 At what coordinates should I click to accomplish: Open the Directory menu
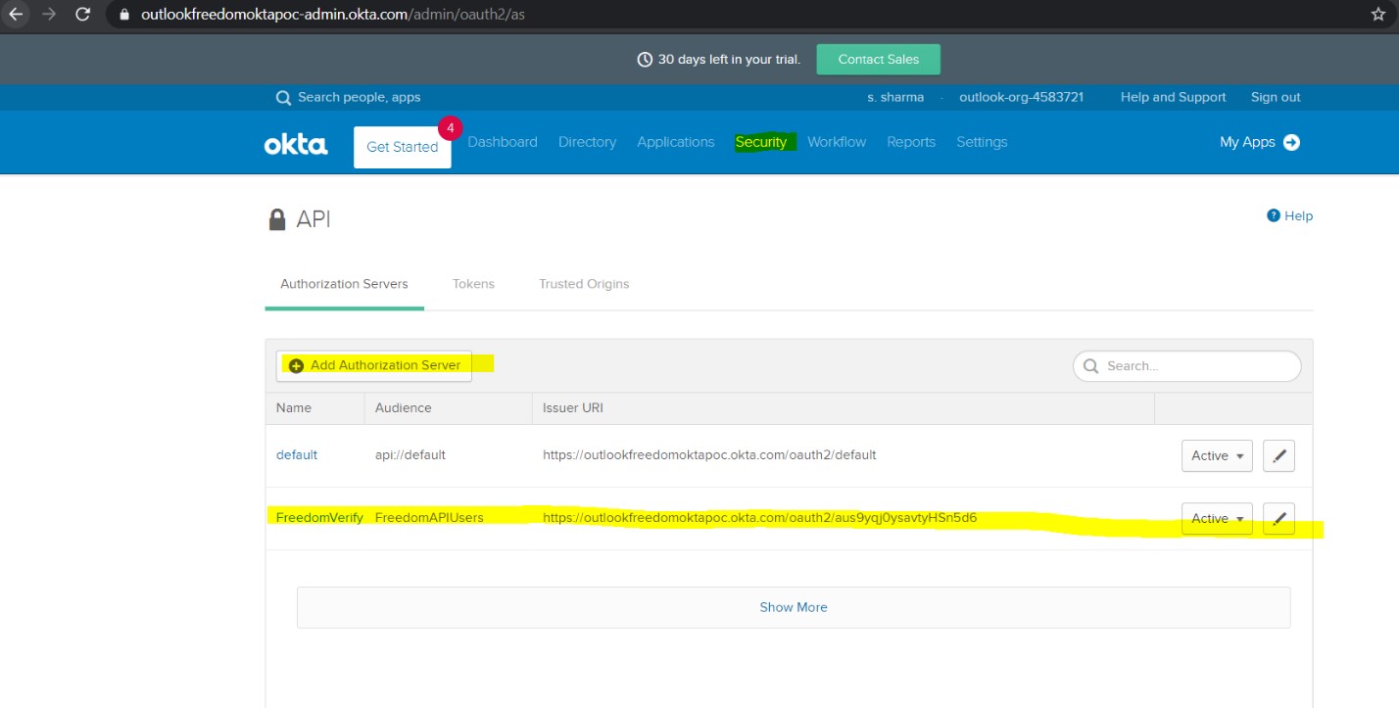587,142
